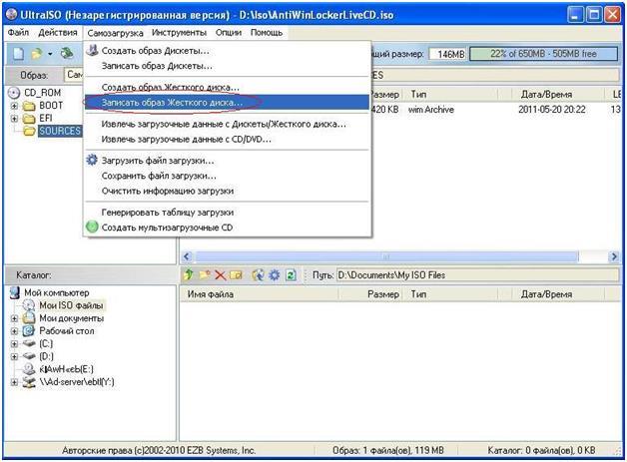The width and height of the screenshot is (627, 462).
Task: Choose Создать мультизагрузочные CD entry
Action: click(227, 228)
